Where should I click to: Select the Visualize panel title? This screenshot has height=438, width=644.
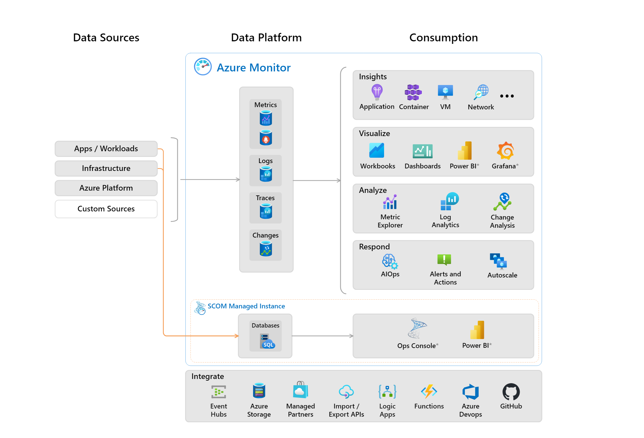click(x=374, y=134)
